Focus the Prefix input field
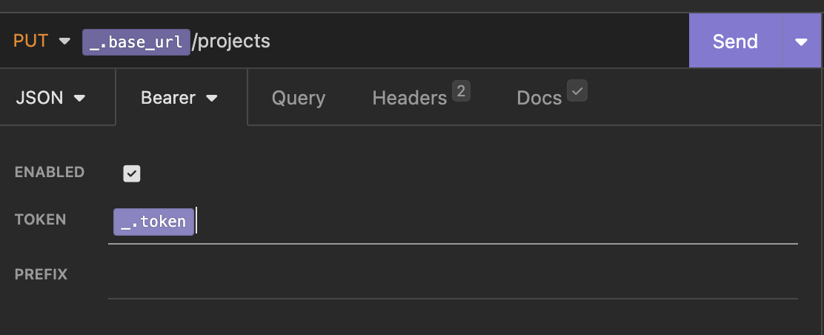The height and width of the screenshot is (335, 824). 452,277
